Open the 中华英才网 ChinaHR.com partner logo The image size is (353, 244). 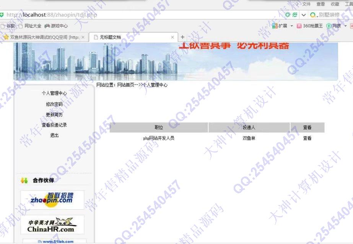[x=52, y=225]
